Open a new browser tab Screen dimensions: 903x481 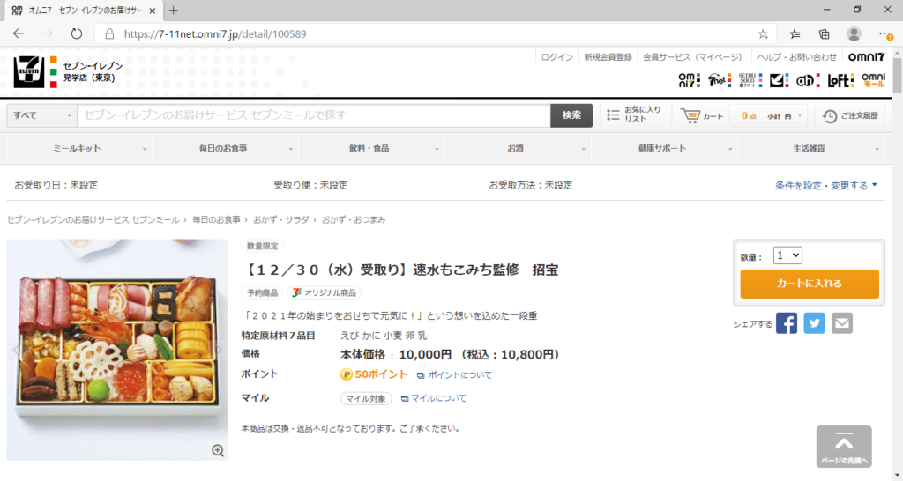coord(174,11)
